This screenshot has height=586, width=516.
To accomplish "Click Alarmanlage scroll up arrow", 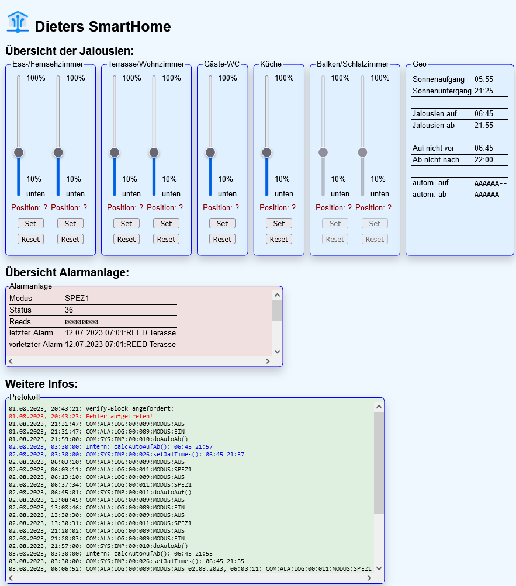I will tap(277, 295).
